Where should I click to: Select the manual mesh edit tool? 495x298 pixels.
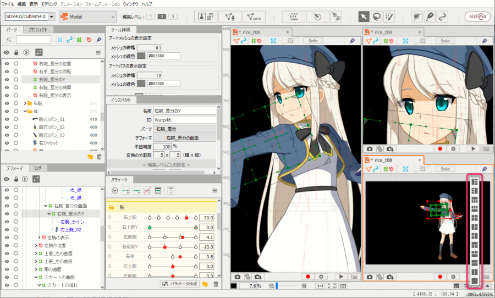click(x=229, y=16)
